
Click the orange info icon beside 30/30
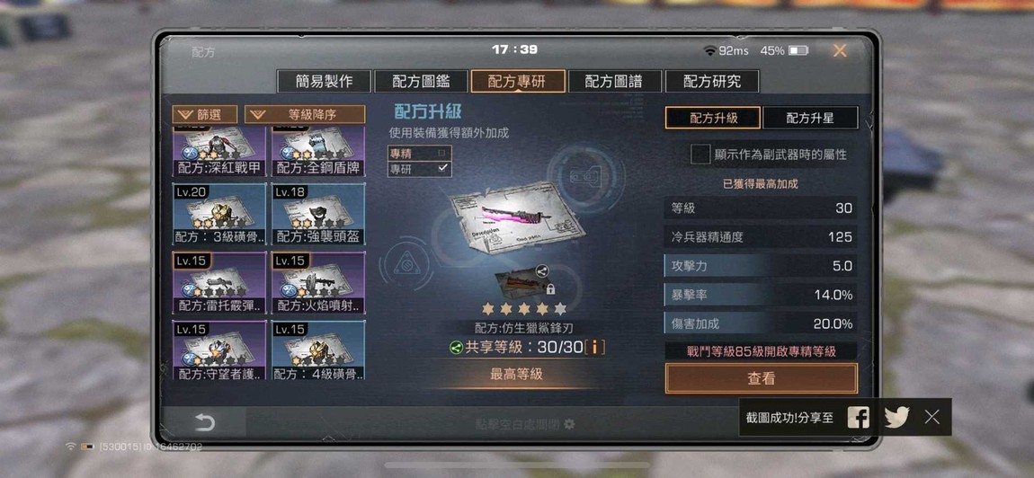(595, 347)
